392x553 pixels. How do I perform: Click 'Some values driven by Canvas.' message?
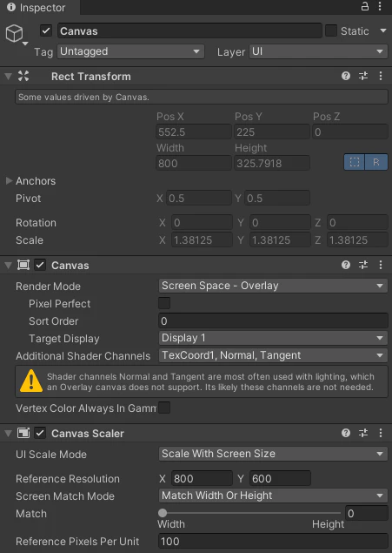coord(202,97)
